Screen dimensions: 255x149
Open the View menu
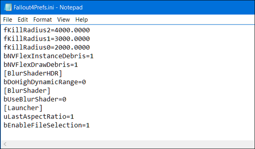coord(63,20)
